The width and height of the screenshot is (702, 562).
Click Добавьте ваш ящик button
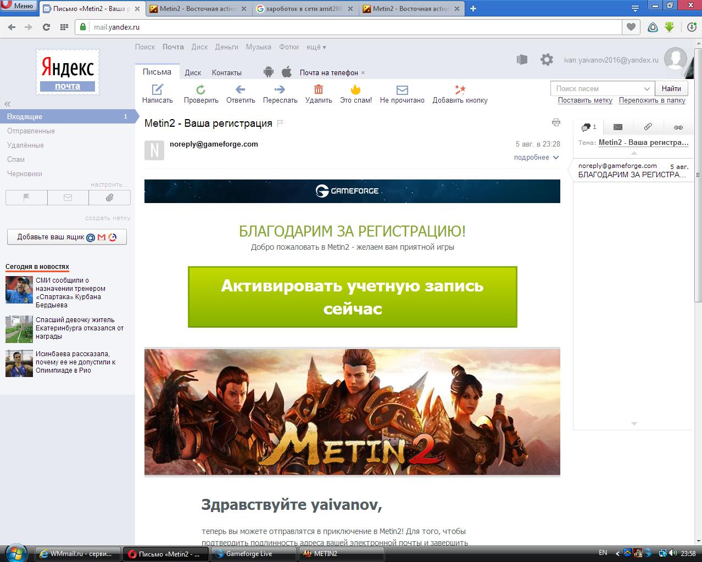point(67,237)
